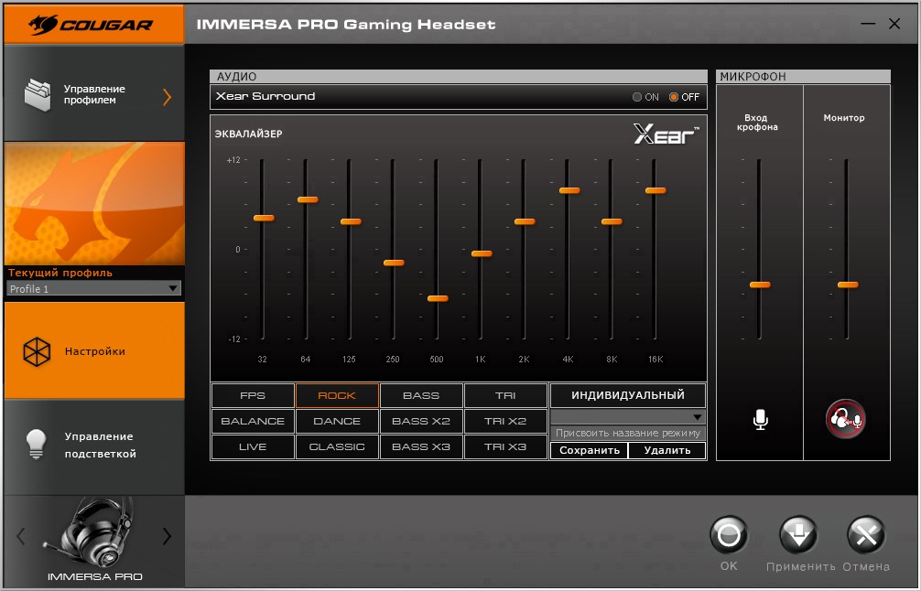Click the ИНДИВИДУАЛЬНЫЙ button
This screenshot has height=591, width=921.
point(628,395)
